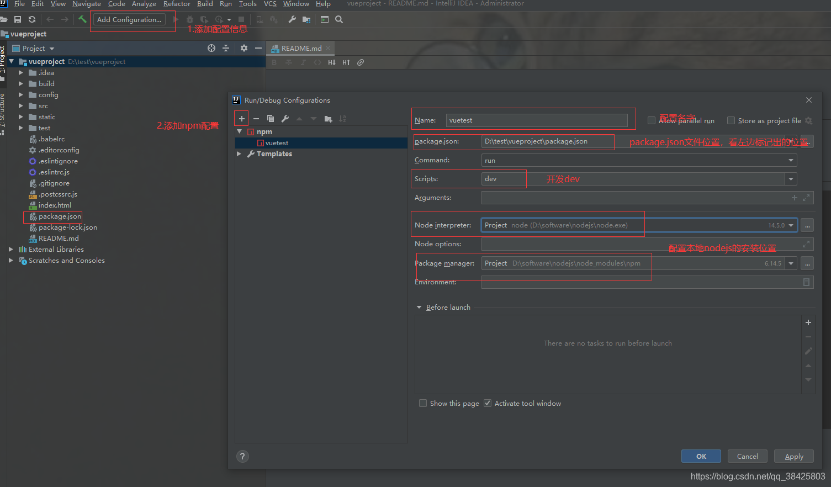Viewport: 831px width, 487px height.
Task: Copy configuration icon in dialog toolbar
Action: [271, 119]
